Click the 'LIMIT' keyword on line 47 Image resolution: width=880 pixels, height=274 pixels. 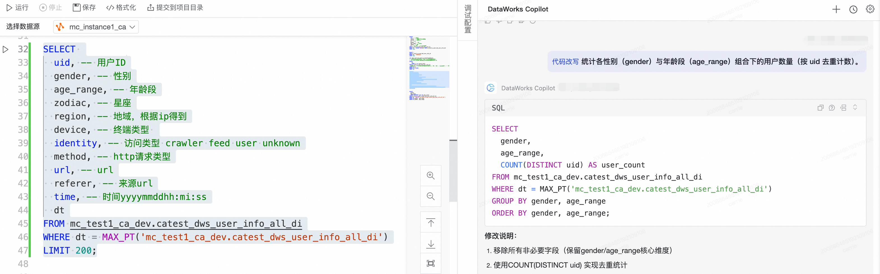56,251
